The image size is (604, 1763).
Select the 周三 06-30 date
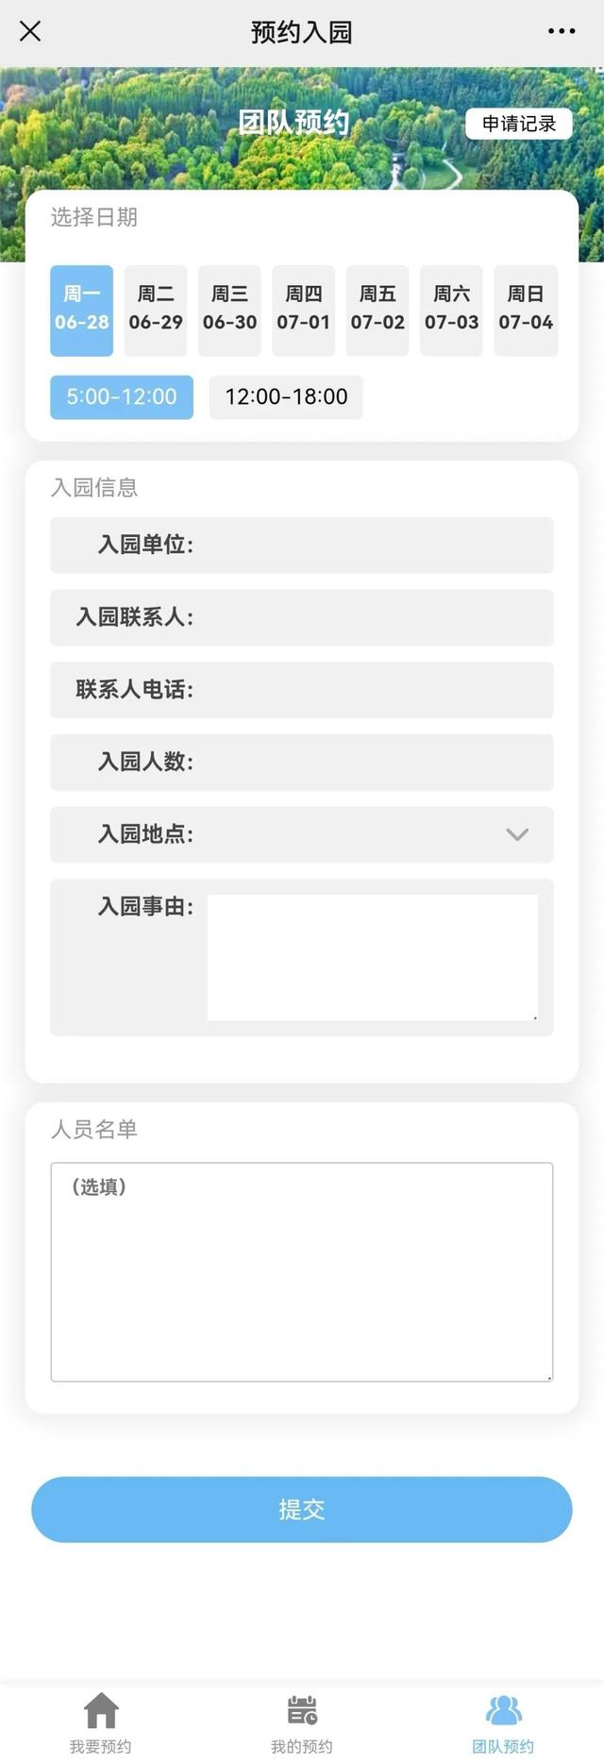click(228, 310)
